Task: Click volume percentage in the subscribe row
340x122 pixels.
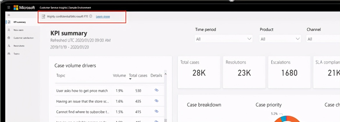Action: [x=119, y=112]
